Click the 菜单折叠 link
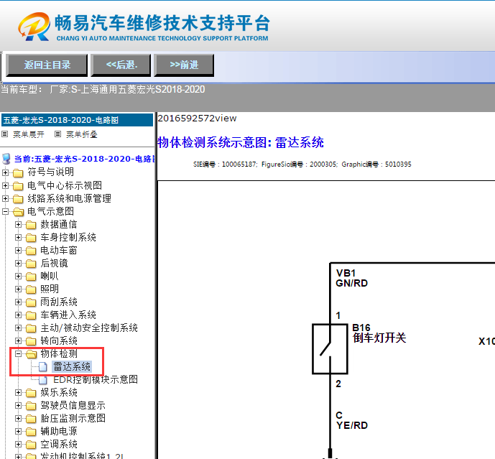495x459 pixels. point(81,134)
